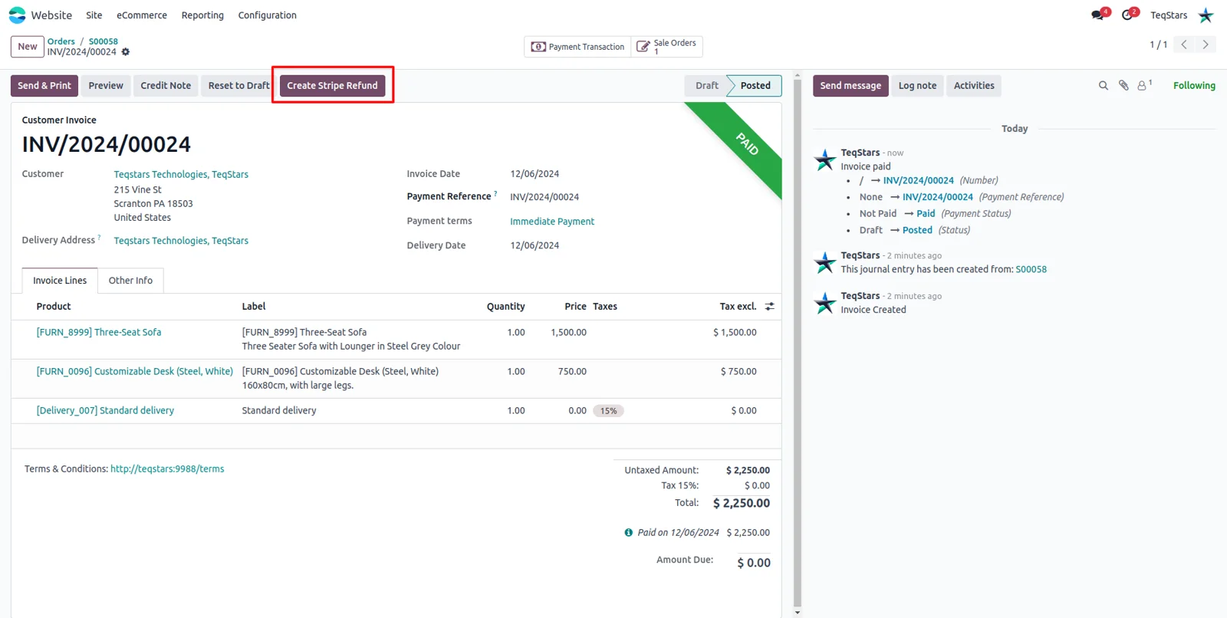The width and height of the screenshot is (1227, 618).
Task: Open the Payment Transaction smart button
Action: coord(577,47)
